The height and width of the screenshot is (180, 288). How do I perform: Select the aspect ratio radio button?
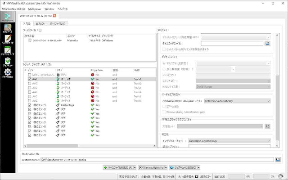(x=164, y=63)
